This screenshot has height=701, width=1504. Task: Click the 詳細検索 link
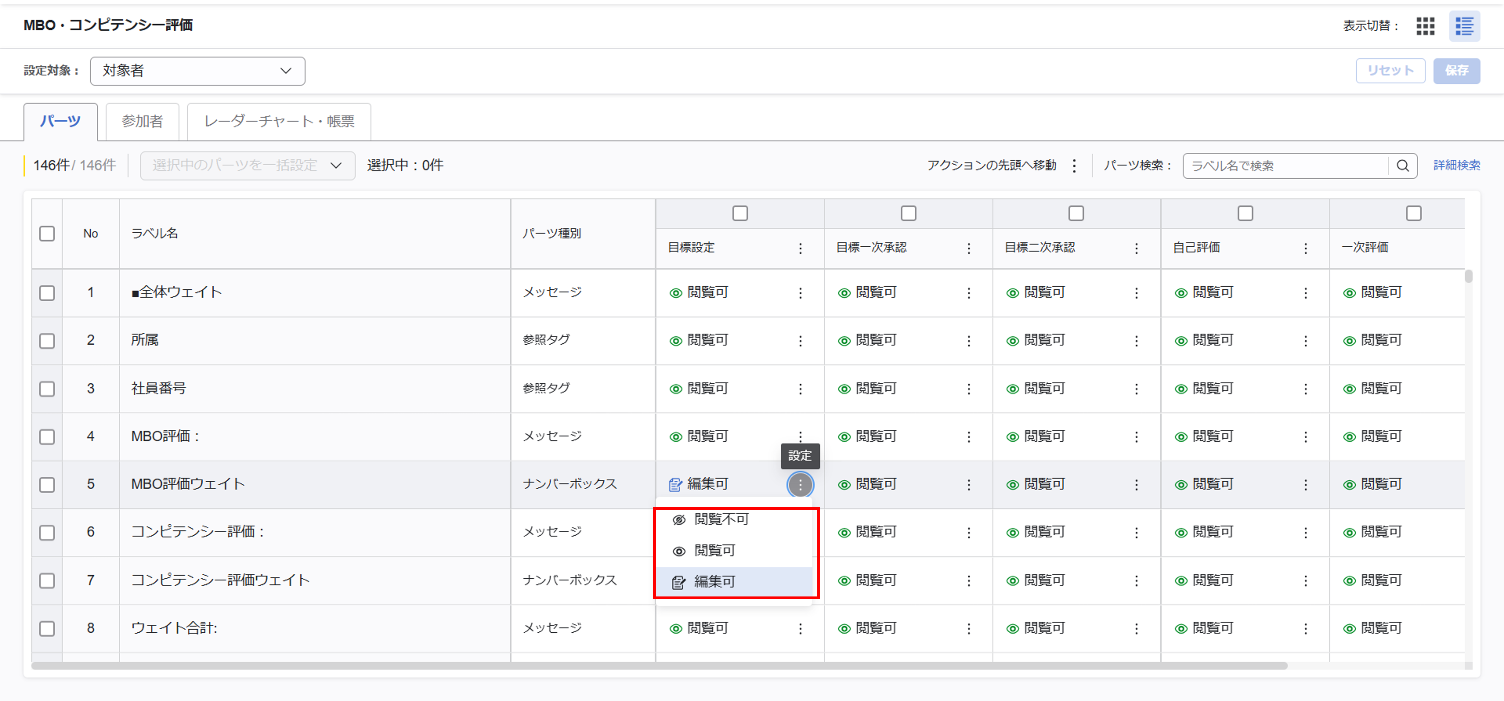(1456, 166)
